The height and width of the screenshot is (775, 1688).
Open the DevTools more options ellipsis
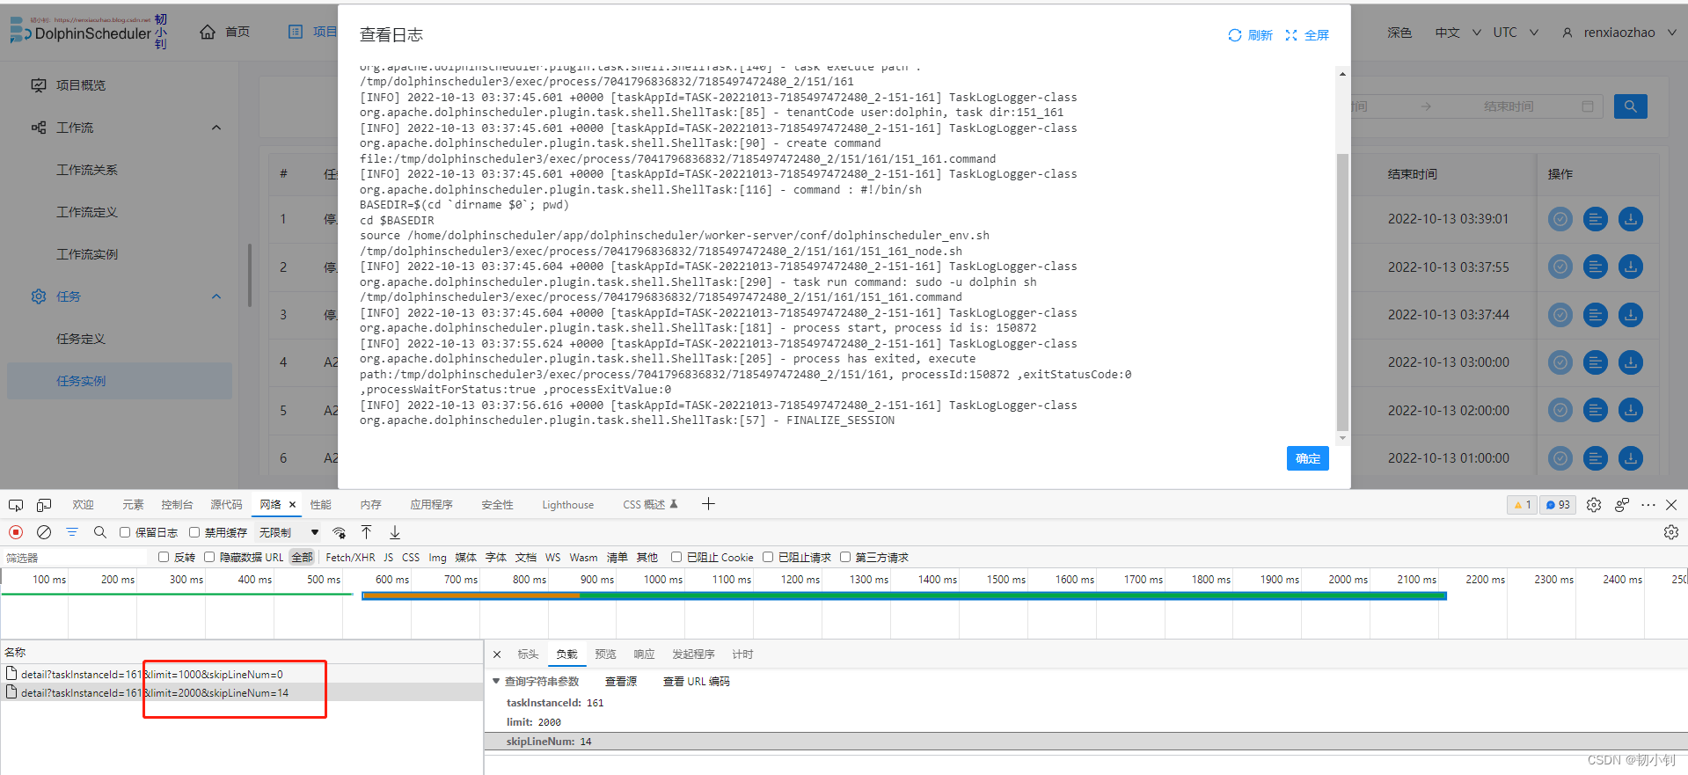click(x=1648, y=505)
